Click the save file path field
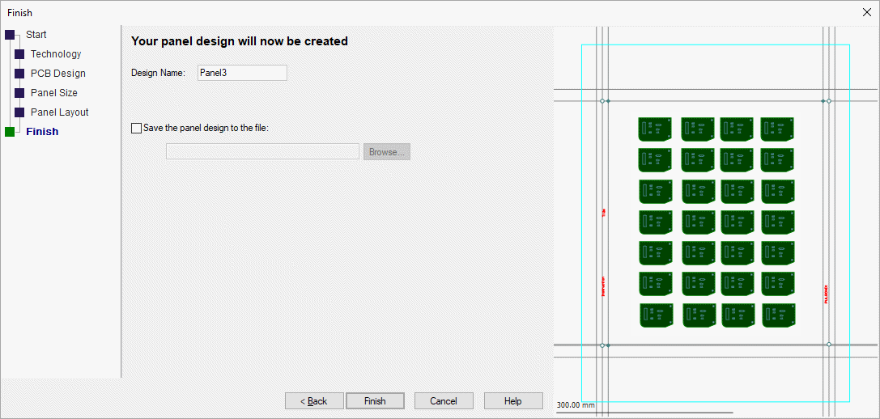 pyautogui.click(x=262, y=151)
